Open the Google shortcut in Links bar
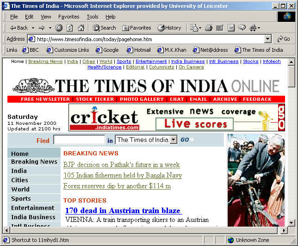298x246 pixels. pyautogui.click(x=107, y=50)
